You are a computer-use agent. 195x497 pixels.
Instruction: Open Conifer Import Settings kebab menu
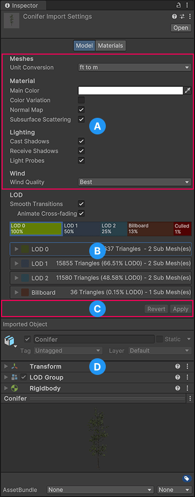point(190,17)
